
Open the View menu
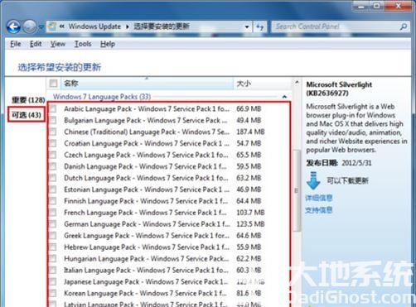tap(58, 44)
